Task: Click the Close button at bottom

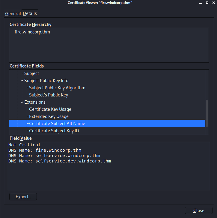Action: pyautogui.click(x=198, y=211)
